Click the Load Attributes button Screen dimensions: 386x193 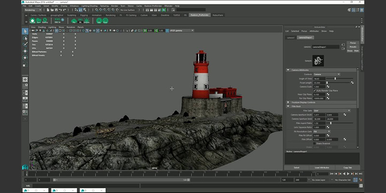[x=322, y=167]
